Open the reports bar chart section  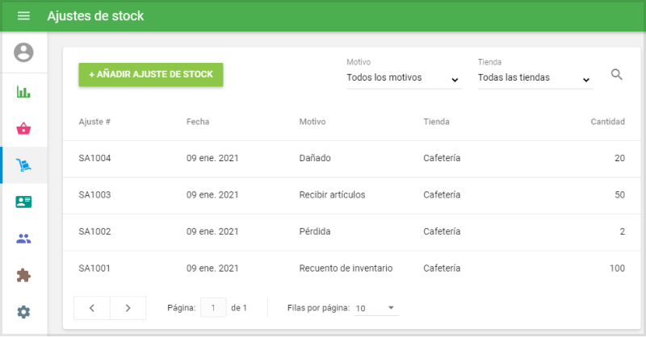23,91
